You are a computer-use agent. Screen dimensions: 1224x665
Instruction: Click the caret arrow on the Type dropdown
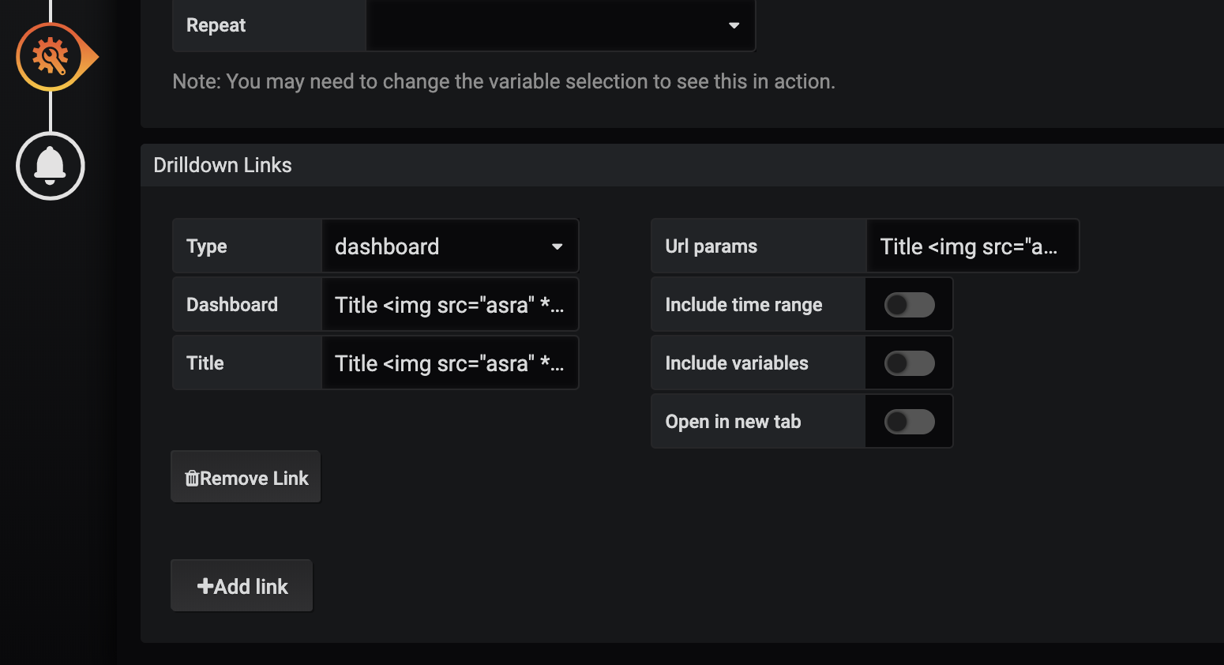click(558, 246)
